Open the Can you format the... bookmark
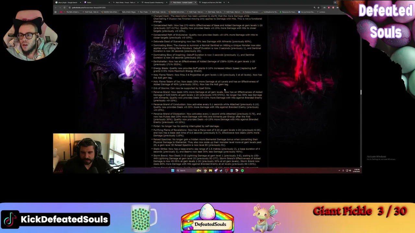 pos(307,12)
